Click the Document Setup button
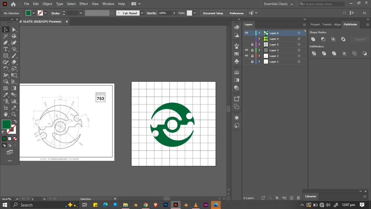 click(213, 13)
